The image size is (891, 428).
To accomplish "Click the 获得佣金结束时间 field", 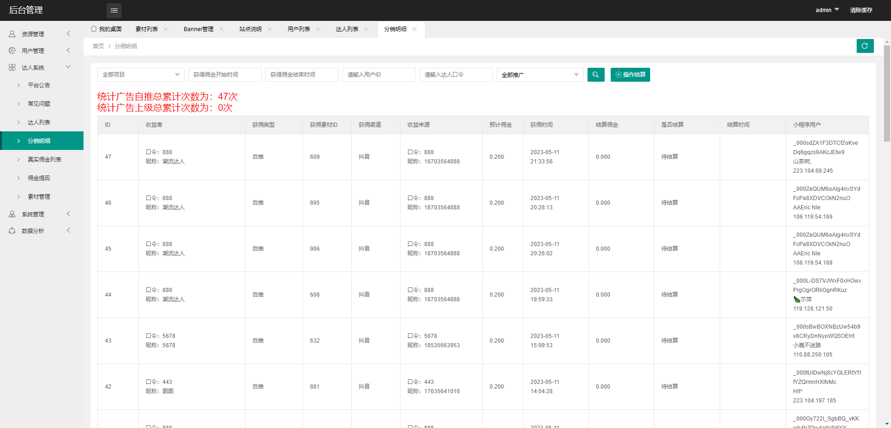I will pyautogui.click(x=302, y=75).
